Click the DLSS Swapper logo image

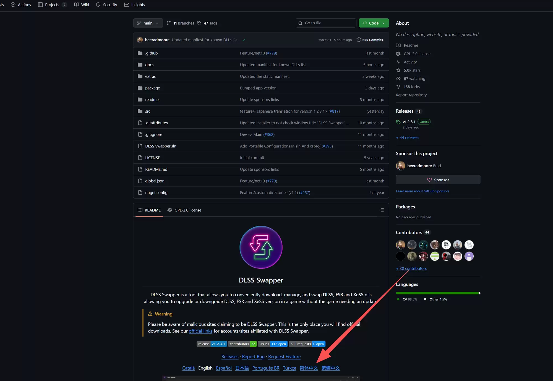pos(261,247)
